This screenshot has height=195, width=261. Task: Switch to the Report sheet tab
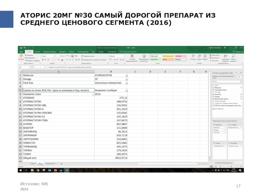(33, 163)
